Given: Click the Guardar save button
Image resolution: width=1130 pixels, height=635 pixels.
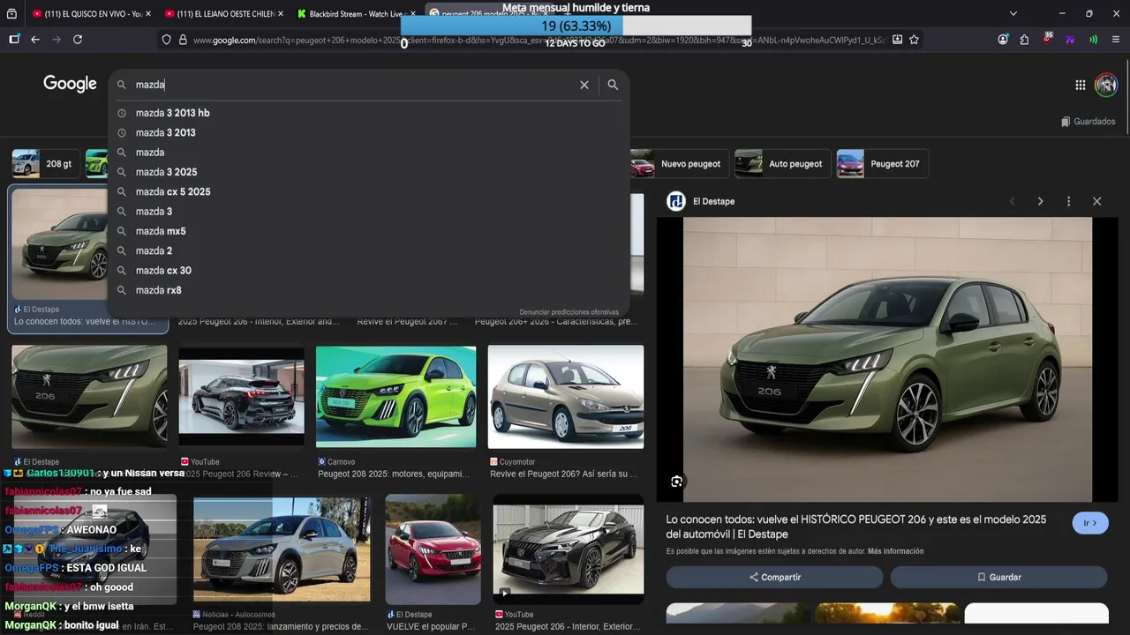Looking at the screenshot, I should (x=998, y=577).
